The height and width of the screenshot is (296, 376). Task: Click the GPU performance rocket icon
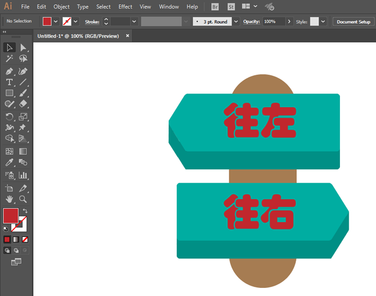click(270, 7)
